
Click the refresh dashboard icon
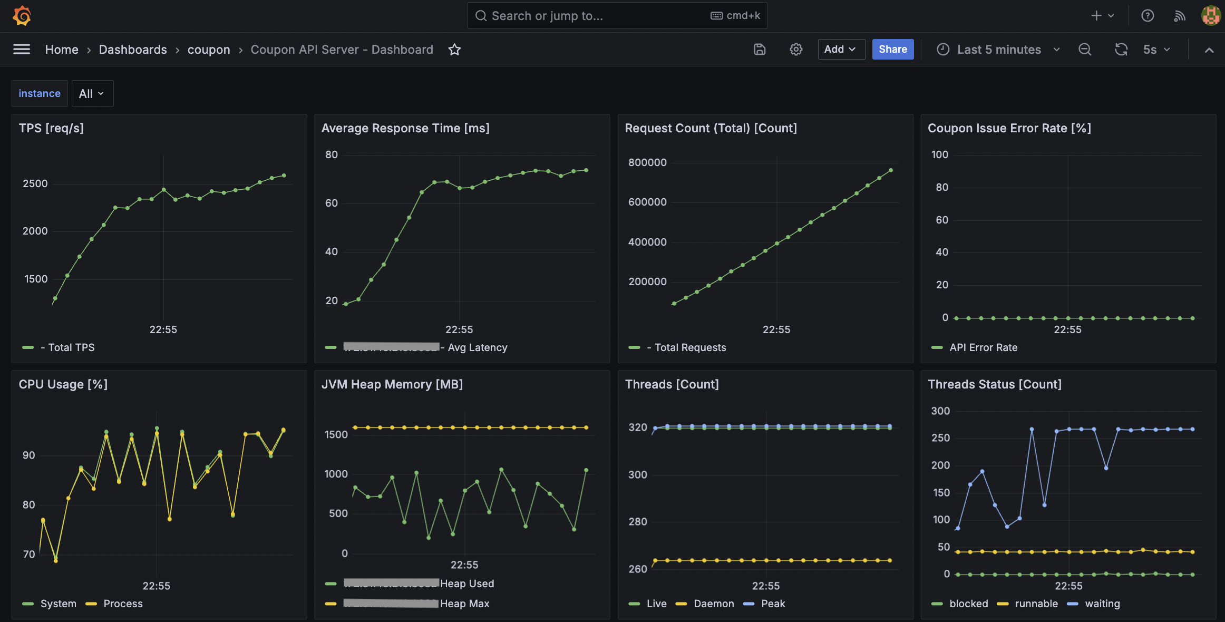tap(1121, 50)
